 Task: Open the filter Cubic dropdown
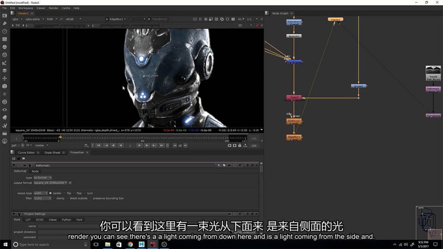(42, 198)
